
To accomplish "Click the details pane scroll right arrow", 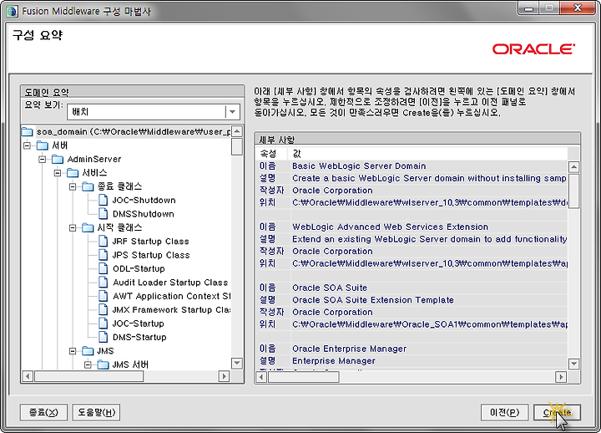I will click(x=561, y=377).
